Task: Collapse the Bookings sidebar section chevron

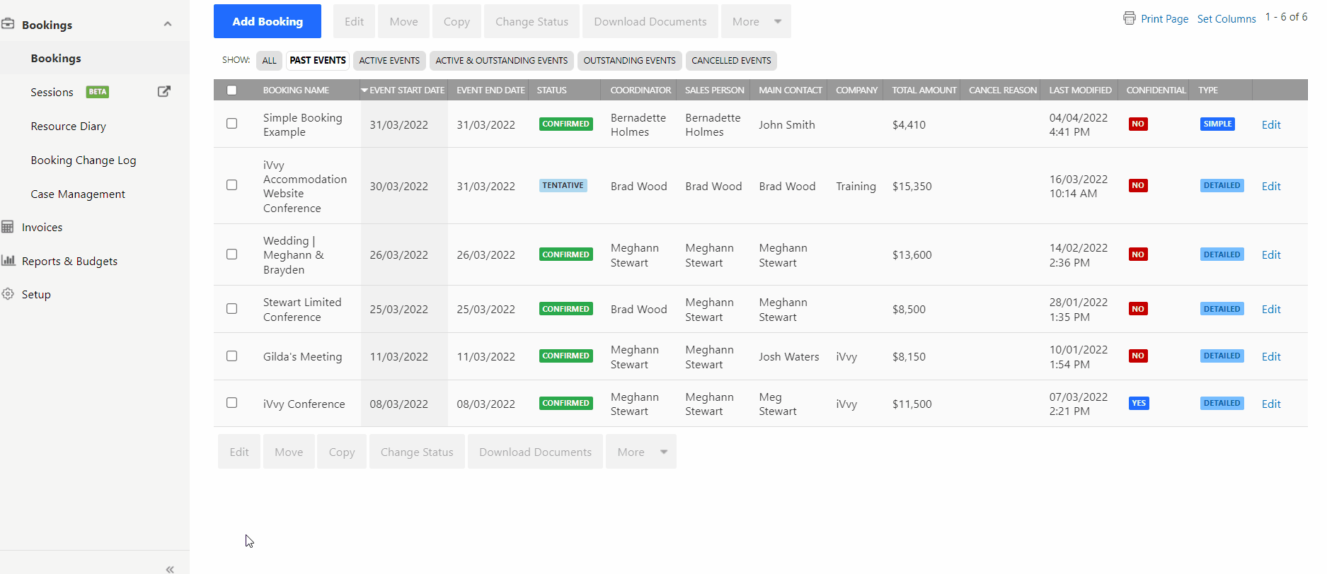Action: point(168,24)
